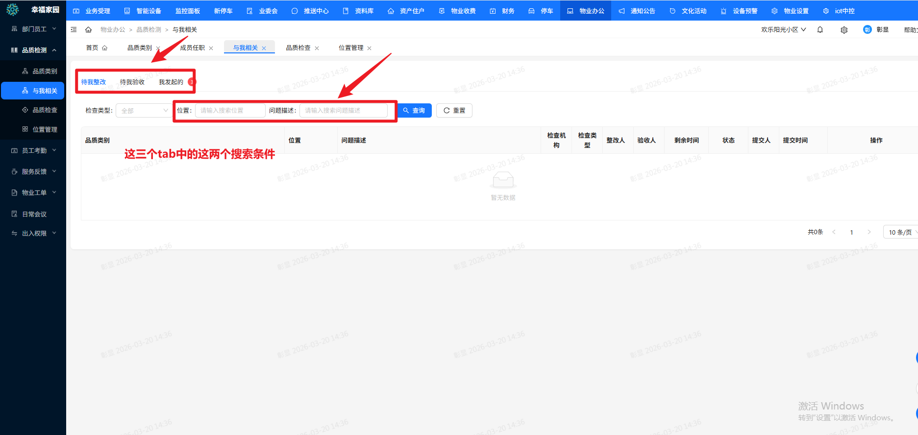Open the 检查类型 dropdown
This screenshot has height=435, width=918.
(144, 111)
